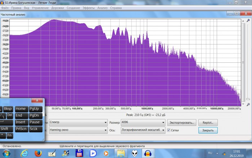Switch to Audacity headphones taskbar icon
This screenshot has height=158, width=252.
148,153
